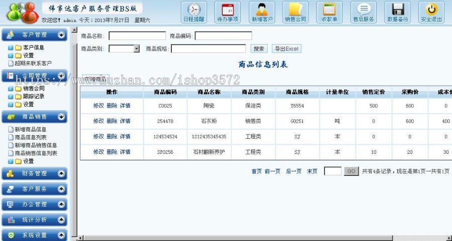Image resolution: width=452 pixels, height=241 pixels.
Task: Open 商品销售信息列表 in the sidebar
Action: [36, 153]
